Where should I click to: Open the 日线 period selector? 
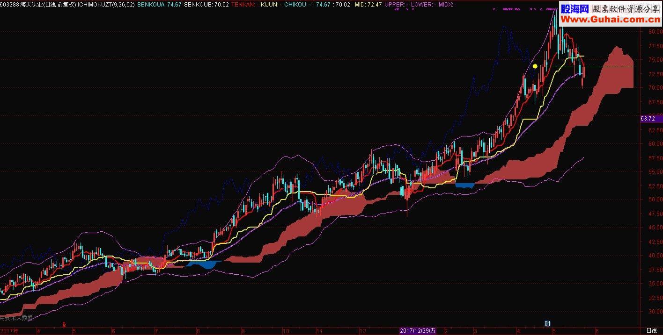point(651,331)
